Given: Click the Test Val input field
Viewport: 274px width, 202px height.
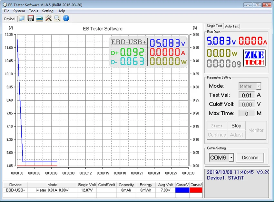Looking at the screenshot, I should click(x=247, y=95).
